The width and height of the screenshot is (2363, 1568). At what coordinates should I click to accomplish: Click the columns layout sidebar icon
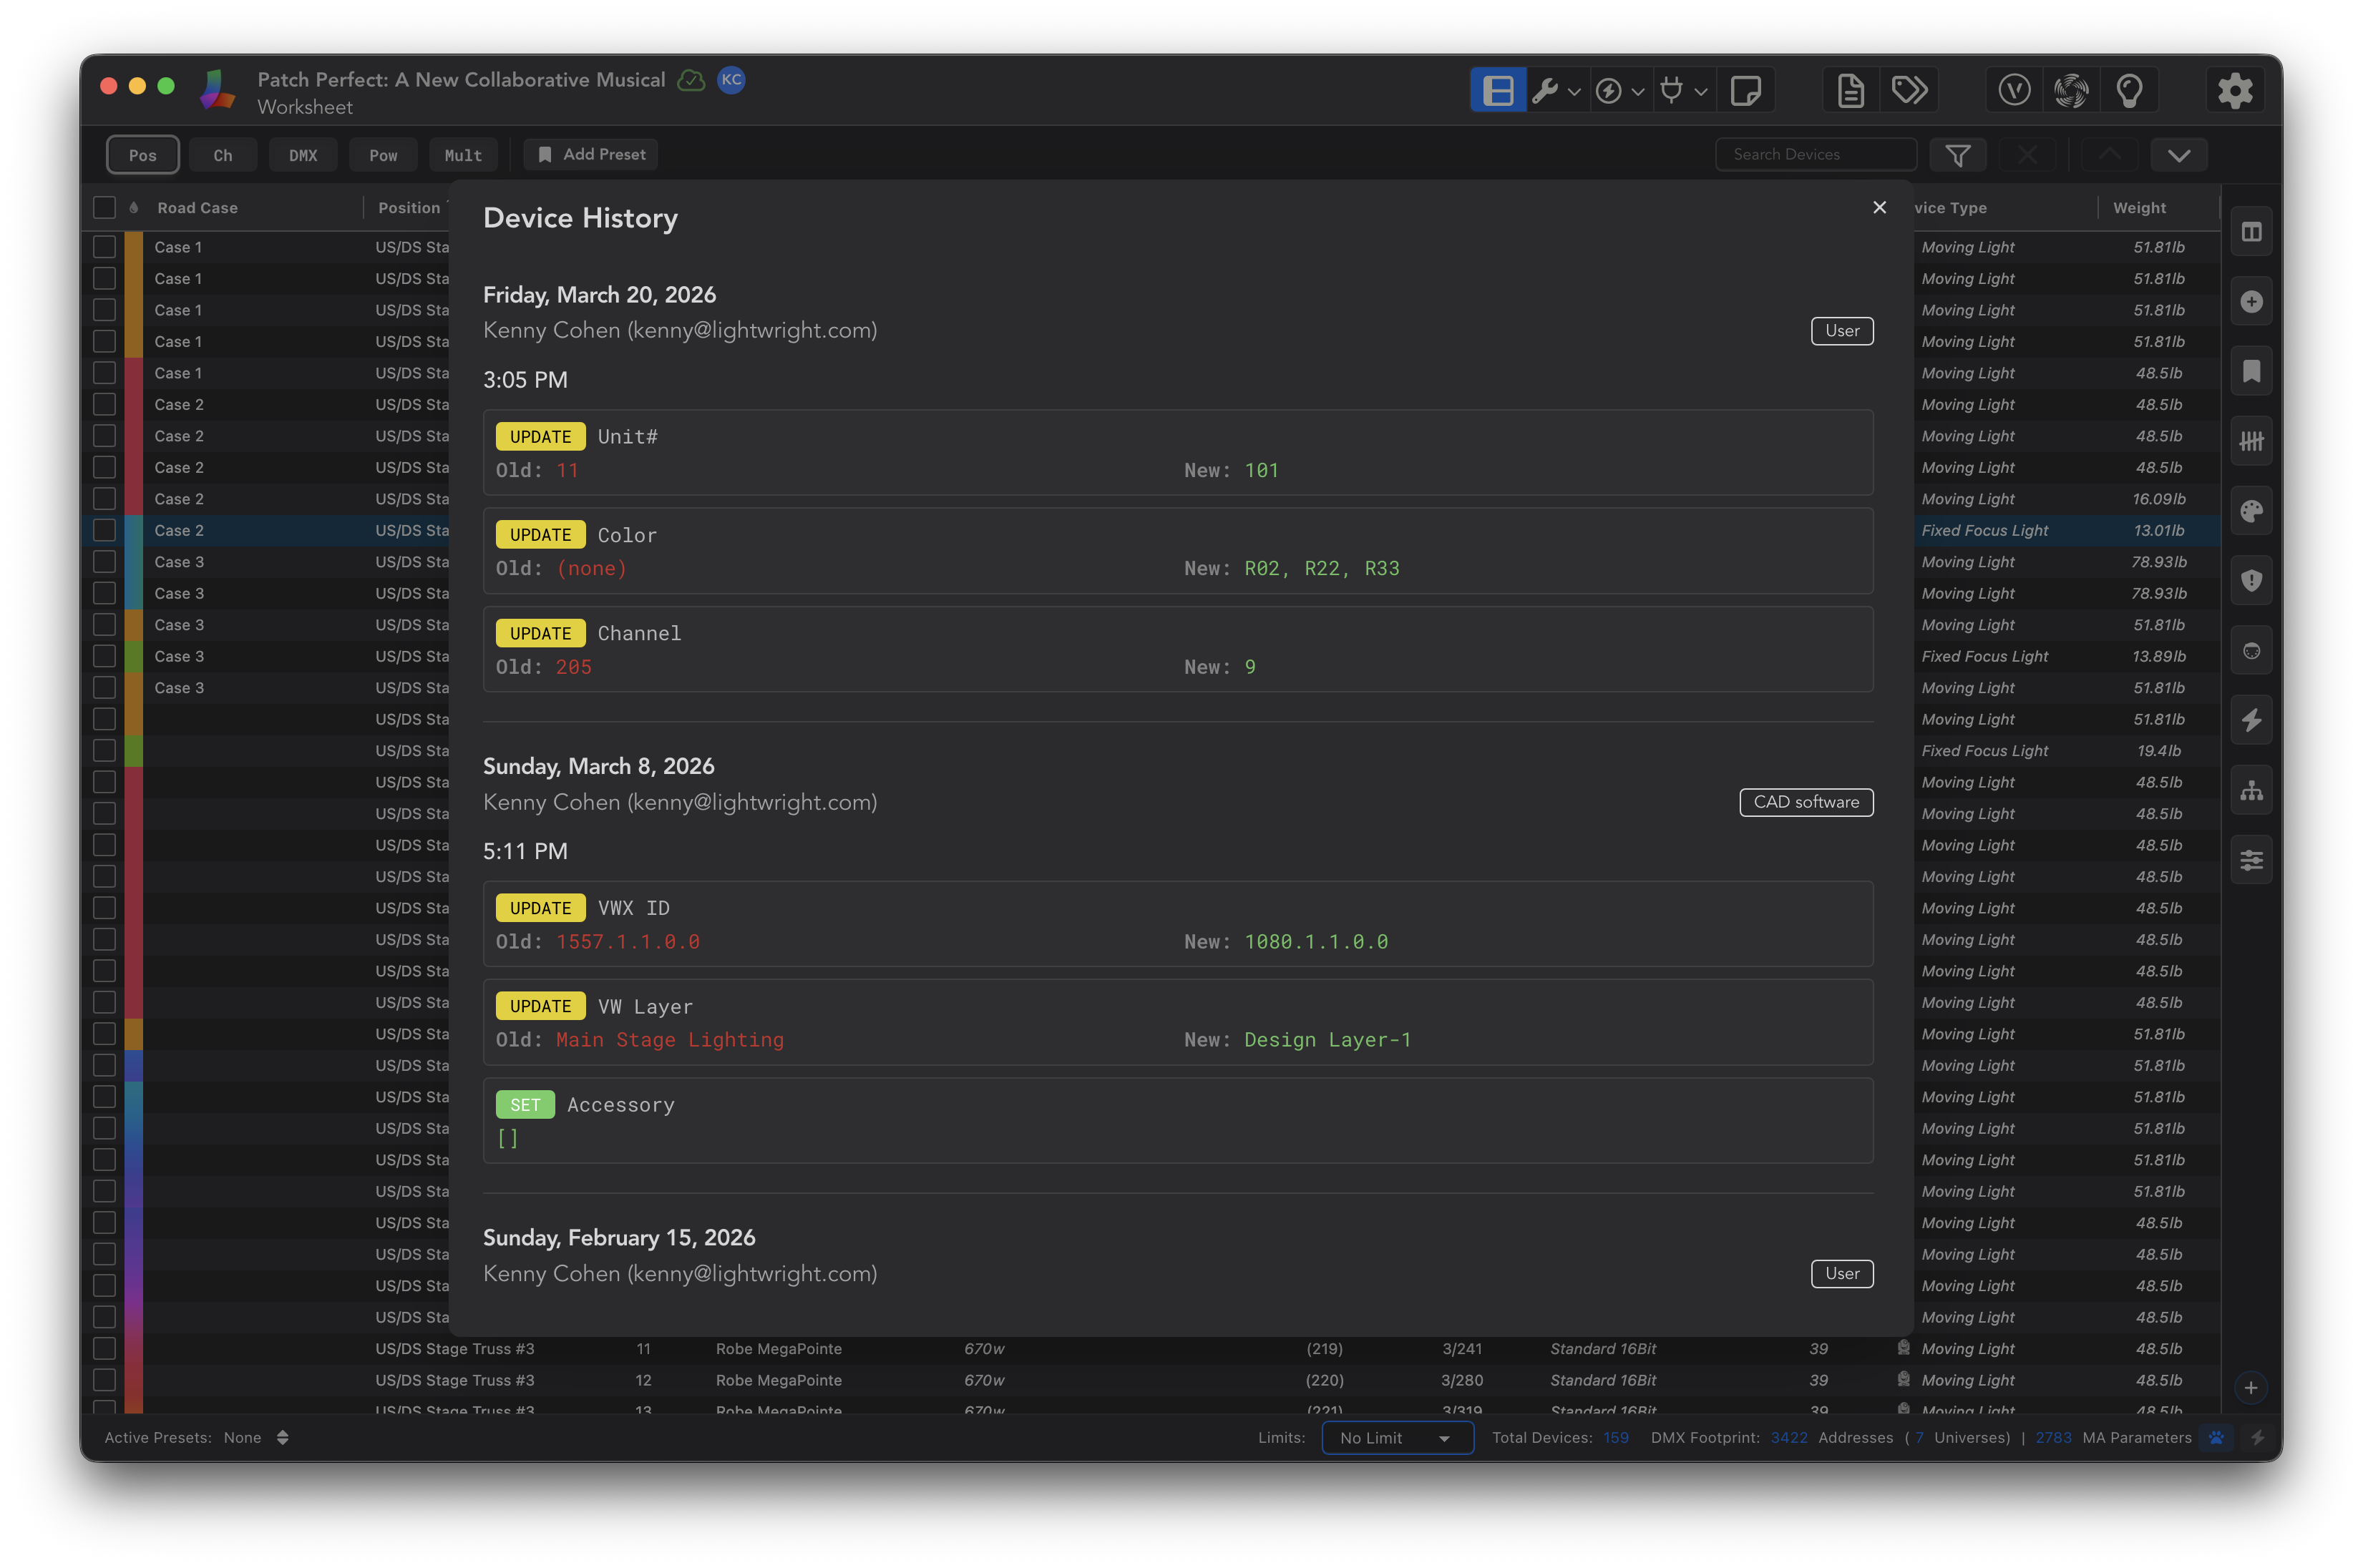pos(2251,232)
